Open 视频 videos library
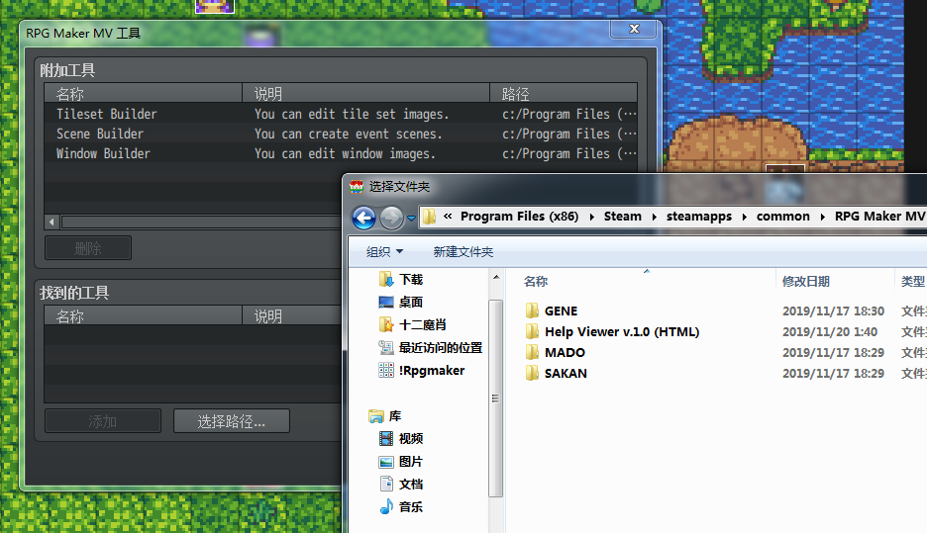This screenshot has height=533, width=927. pos(411,438)
